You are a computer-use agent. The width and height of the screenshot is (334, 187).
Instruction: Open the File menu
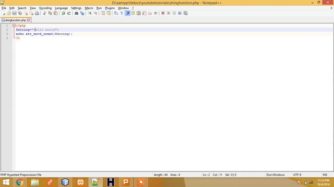[4, 8]
